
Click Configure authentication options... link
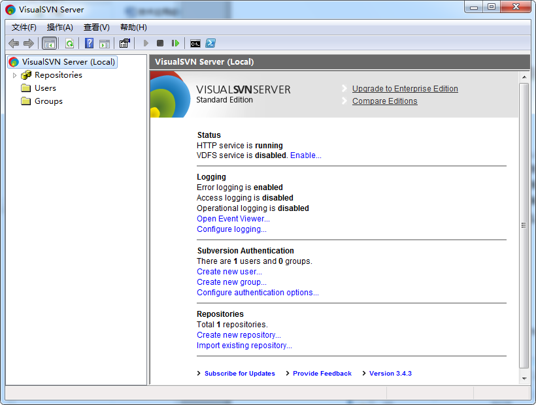[258, 293]
